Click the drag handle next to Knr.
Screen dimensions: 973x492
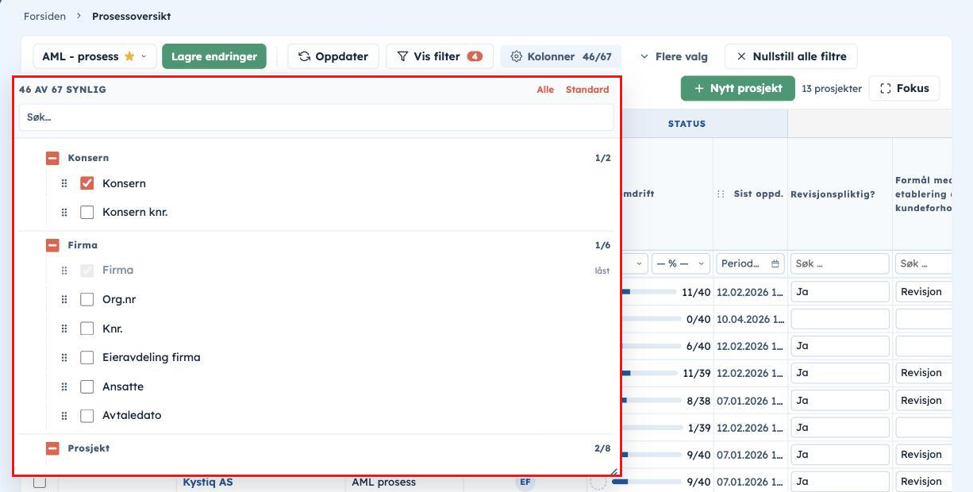point(64,329)
